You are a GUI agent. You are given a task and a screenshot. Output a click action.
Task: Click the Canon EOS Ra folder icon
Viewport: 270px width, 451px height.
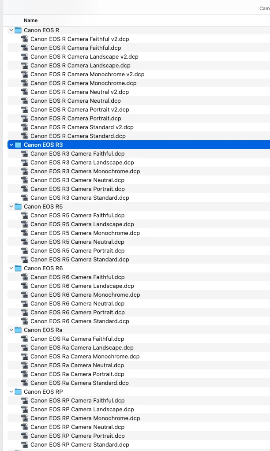click(18, 330)
